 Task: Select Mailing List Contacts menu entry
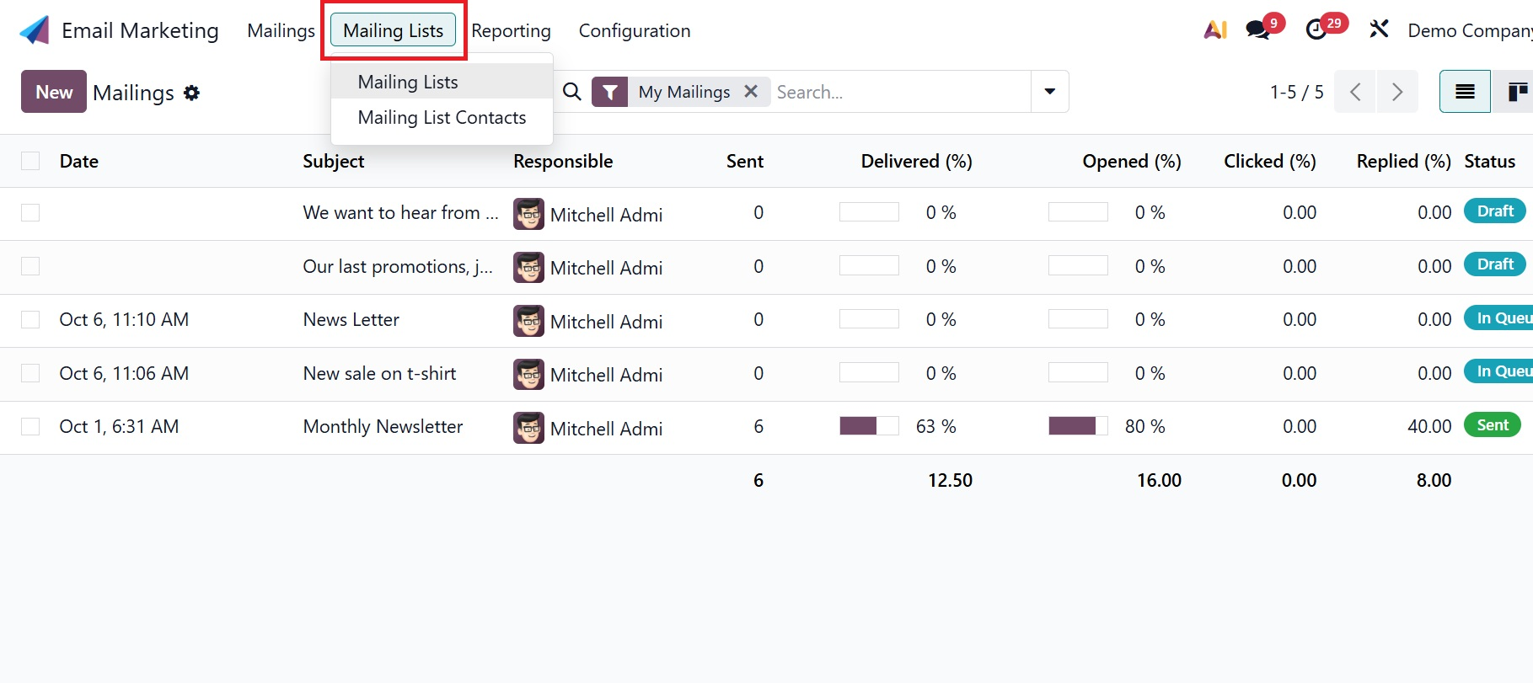coord(442,118)
